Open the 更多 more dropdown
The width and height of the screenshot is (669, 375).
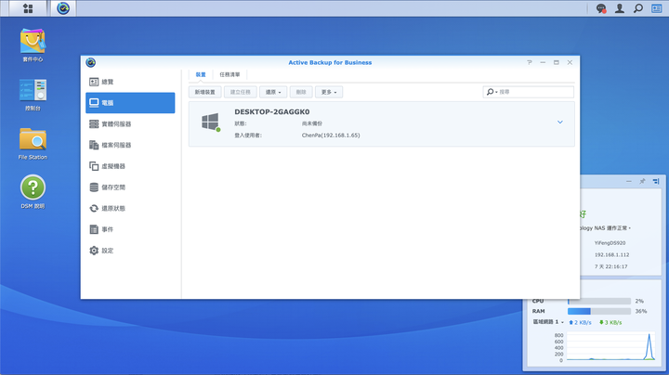click(x=329, y=92)
